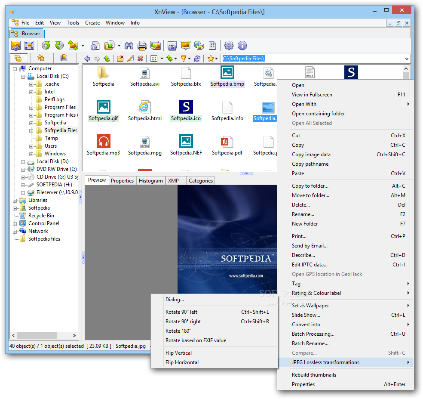Viewport: 423px width, 399px height.
Task: Expand the Local Disk (D:) node
Action: click(23, 162)
